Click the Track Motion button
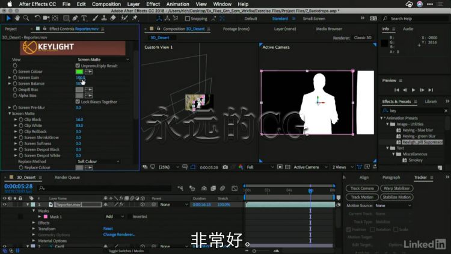The image size is (451, 254). (362, 197)
